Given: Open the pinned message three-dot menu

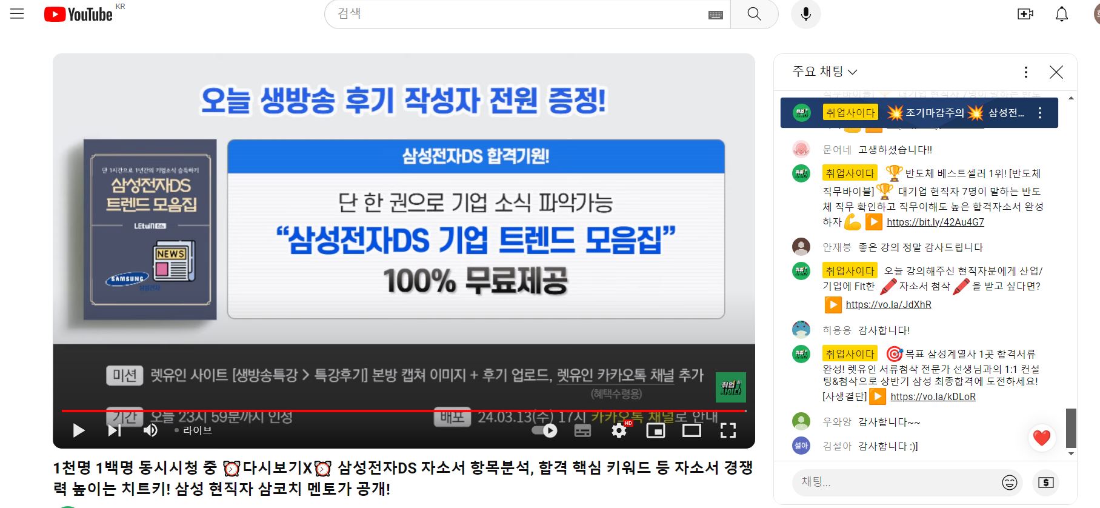Looking at the screenshot, I should (1040, 113).
